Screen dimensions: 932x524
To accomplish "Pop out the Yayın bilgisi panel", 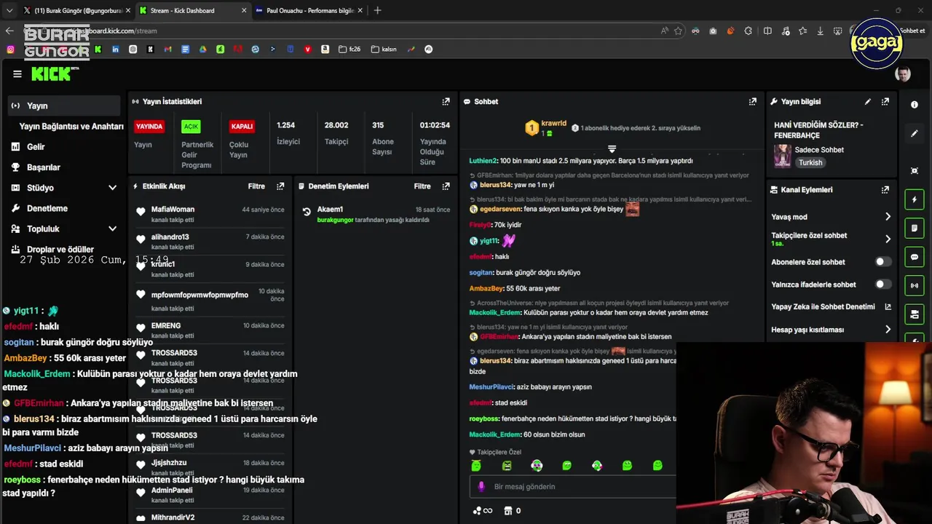I will pyautogui.click(x=885, y=102).
